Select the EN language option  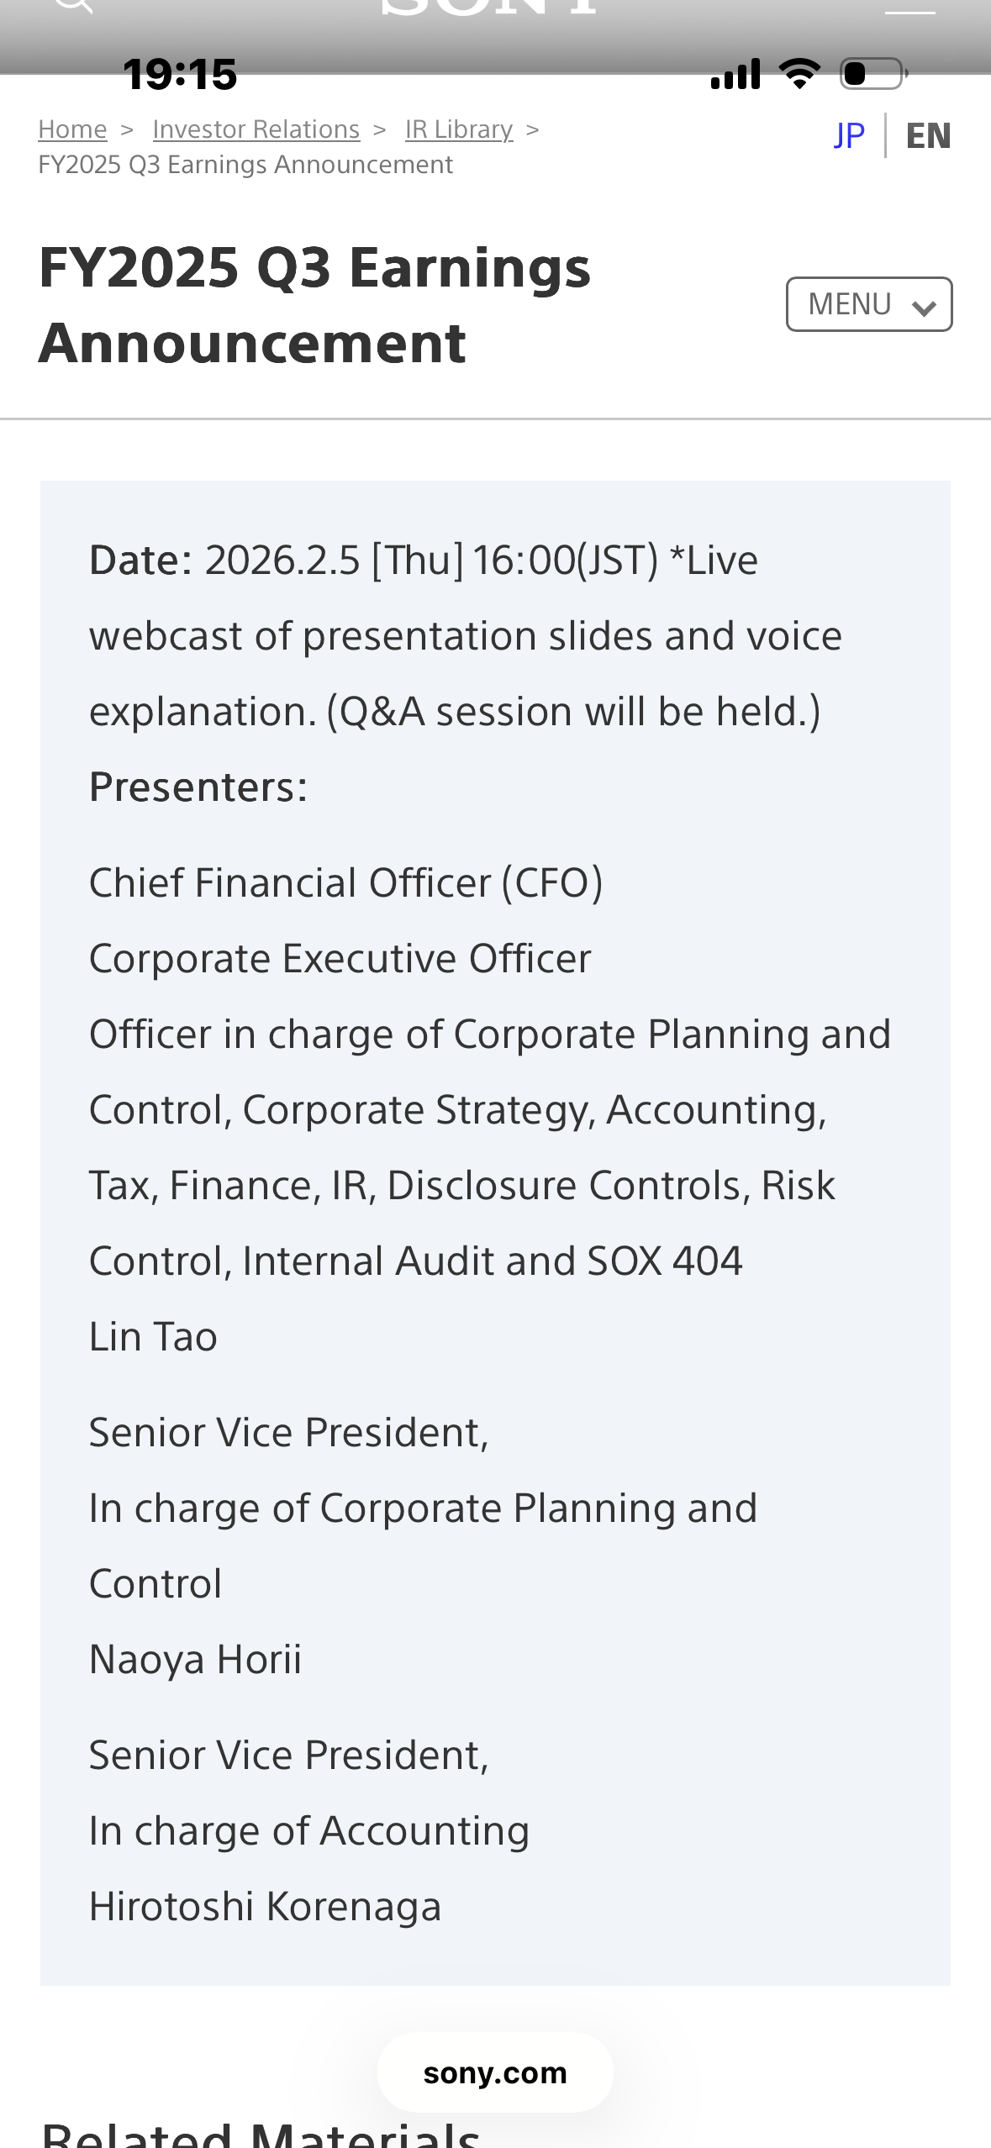pos(928,135)
